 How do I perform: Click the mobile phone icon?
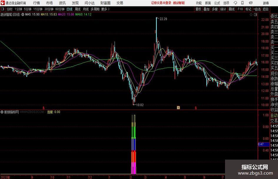pyautogui.click(x=242, y=3)
